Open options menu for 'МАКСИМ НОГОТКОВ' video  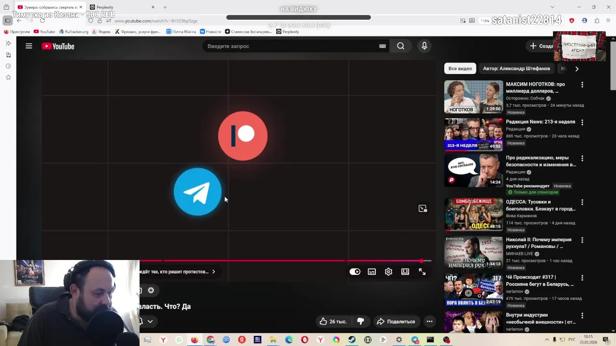click(582, 85)
